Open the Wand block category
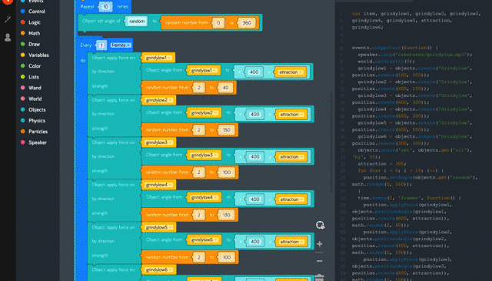Image resolution: width=492 pixels, height=281 pixels. click(31, 88)
